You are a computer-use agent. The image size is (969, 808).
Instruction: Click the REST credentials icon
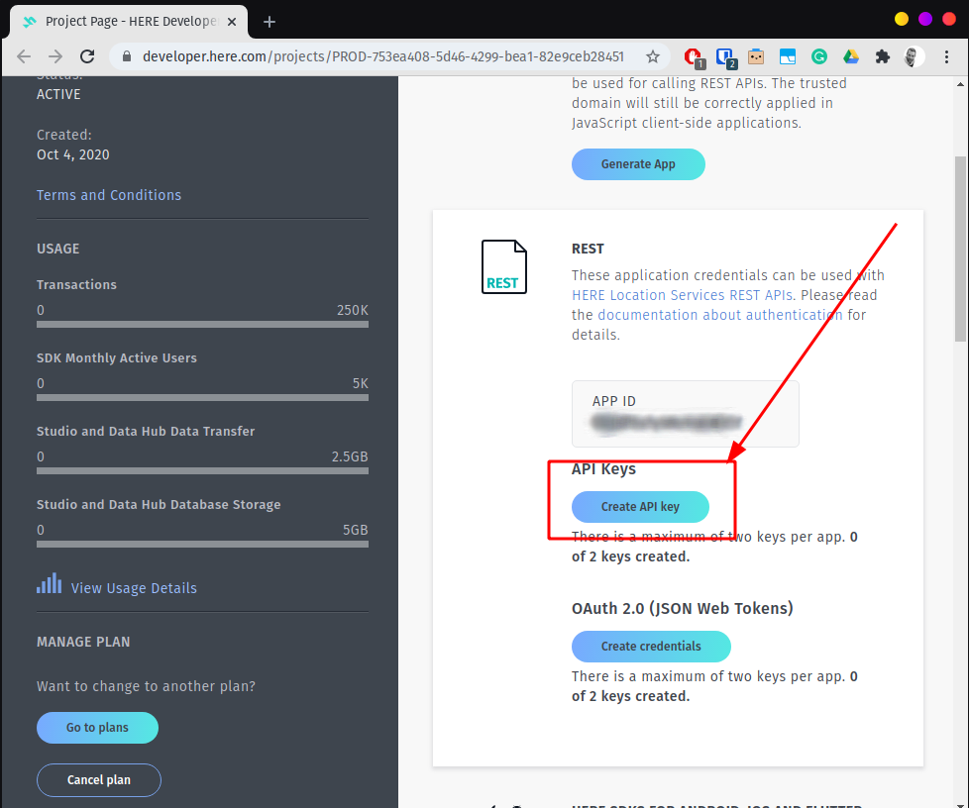[503, 265]
